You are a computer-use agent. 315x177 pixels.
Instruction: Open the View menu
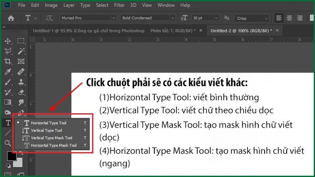147,5
